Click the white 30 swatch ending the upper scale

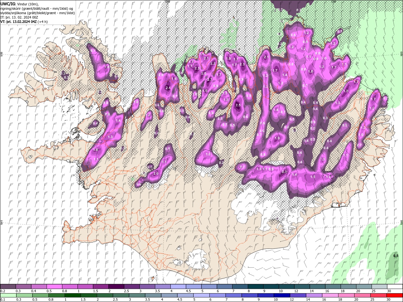tap(395, 287)
